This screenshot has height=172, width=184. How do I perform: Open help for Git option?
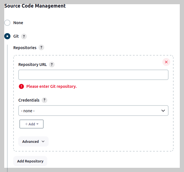coord(24,36)
